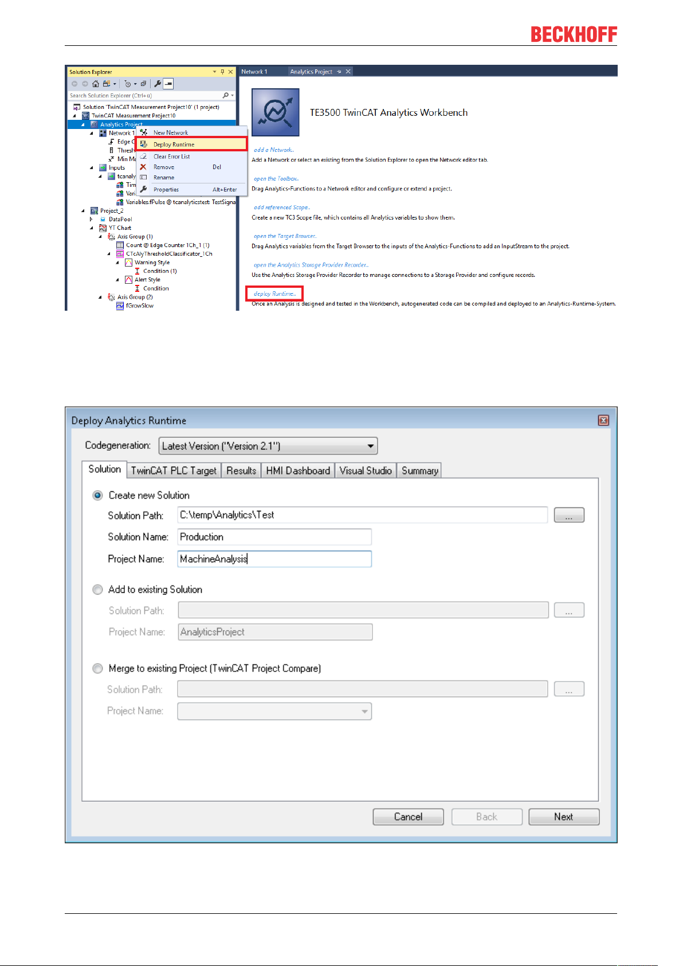Click the 'add a Network..' link

click(274, 150)
